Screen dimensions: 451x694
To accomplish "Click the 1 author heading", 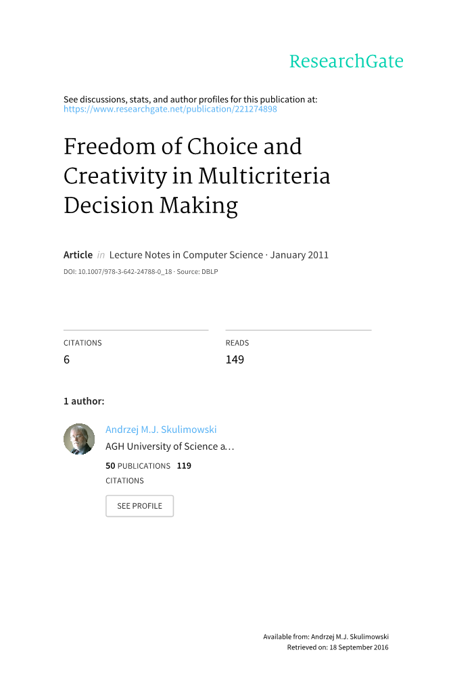I will pos(84,401).
